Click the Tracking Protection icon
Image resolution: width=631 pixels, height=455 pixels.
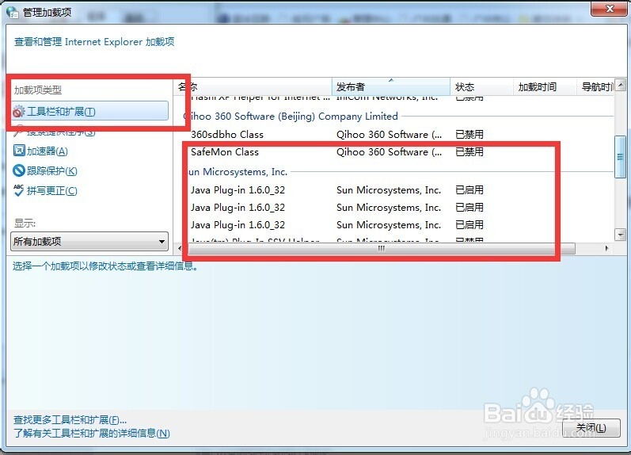tap(19, 170)
